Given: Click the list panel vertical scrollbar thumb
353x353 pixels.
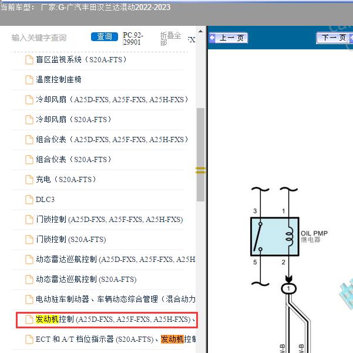Looking at the screenshot, I should tap(200, 154).
